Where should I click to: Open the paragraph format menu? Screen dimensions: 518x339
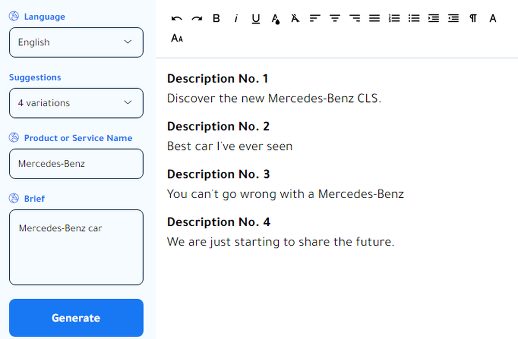coord(473,19)
